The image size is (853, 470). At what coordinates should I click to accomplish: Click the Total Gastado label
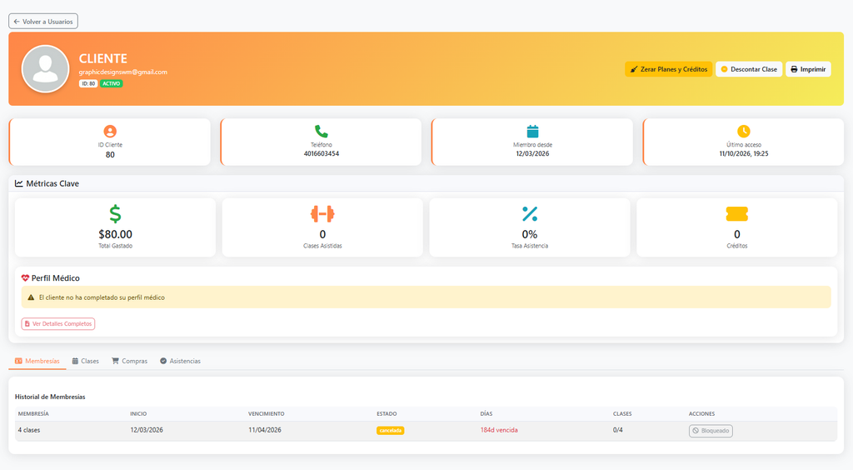[x=115, y=246]
